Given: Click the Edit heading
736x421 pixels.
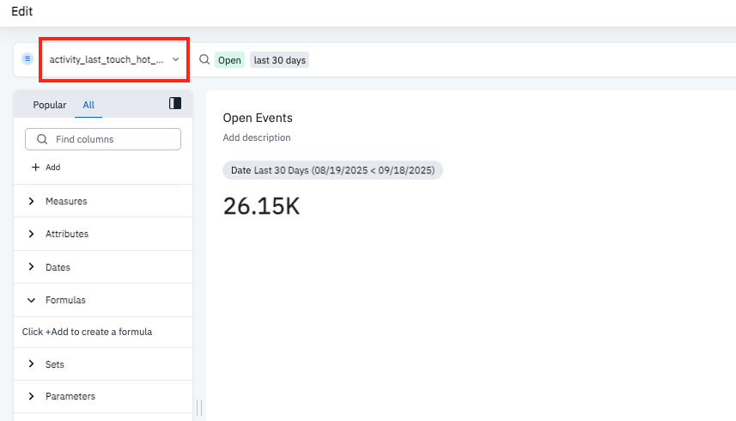Looking at the screenshot, I should point(22,11).
